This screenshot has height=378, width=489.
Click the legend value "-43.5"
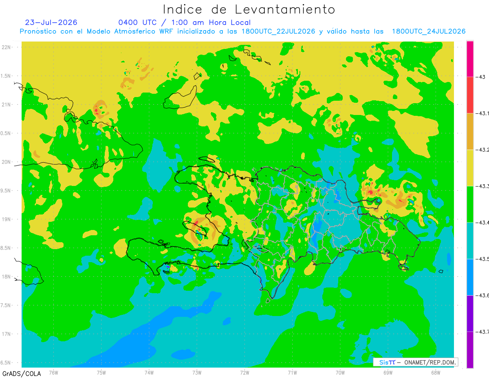click(482, 259)
